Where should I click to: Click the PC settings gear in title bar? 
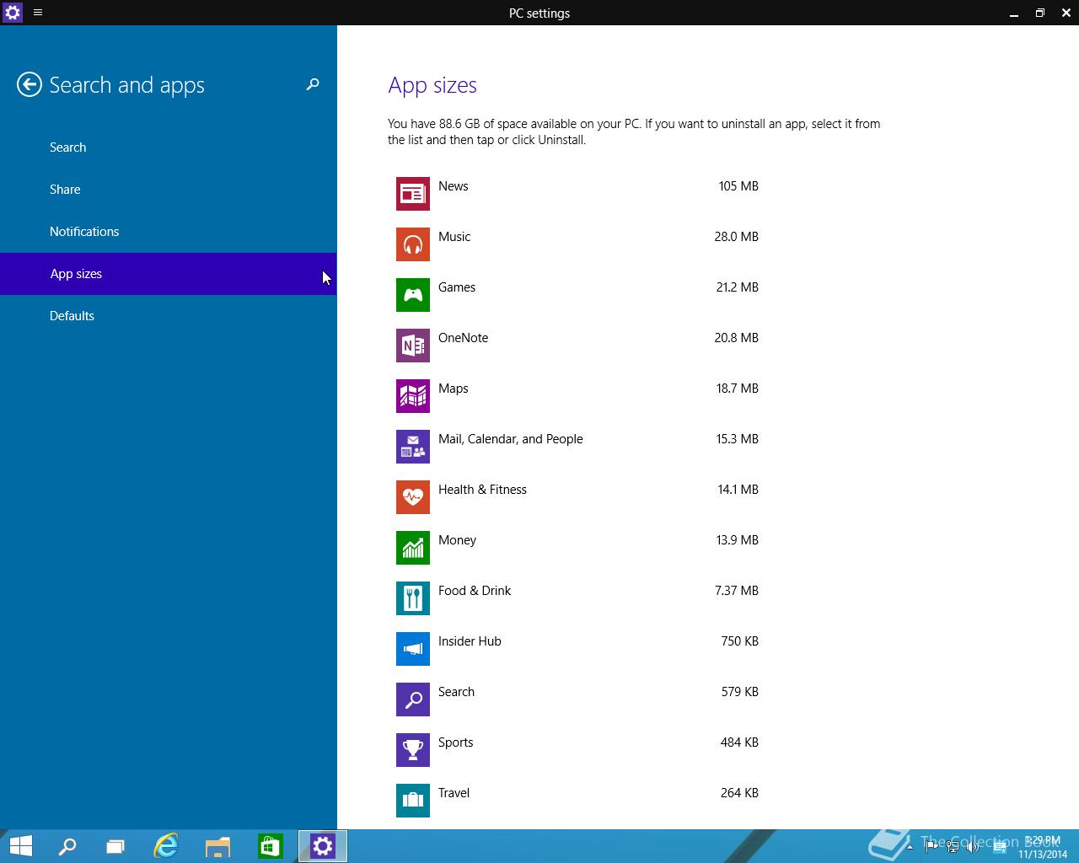13,13
